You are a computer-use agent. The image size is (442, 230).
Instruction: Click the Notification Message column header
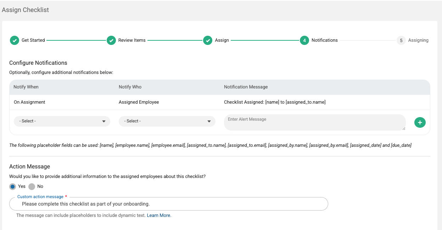[x=246, y=87]
